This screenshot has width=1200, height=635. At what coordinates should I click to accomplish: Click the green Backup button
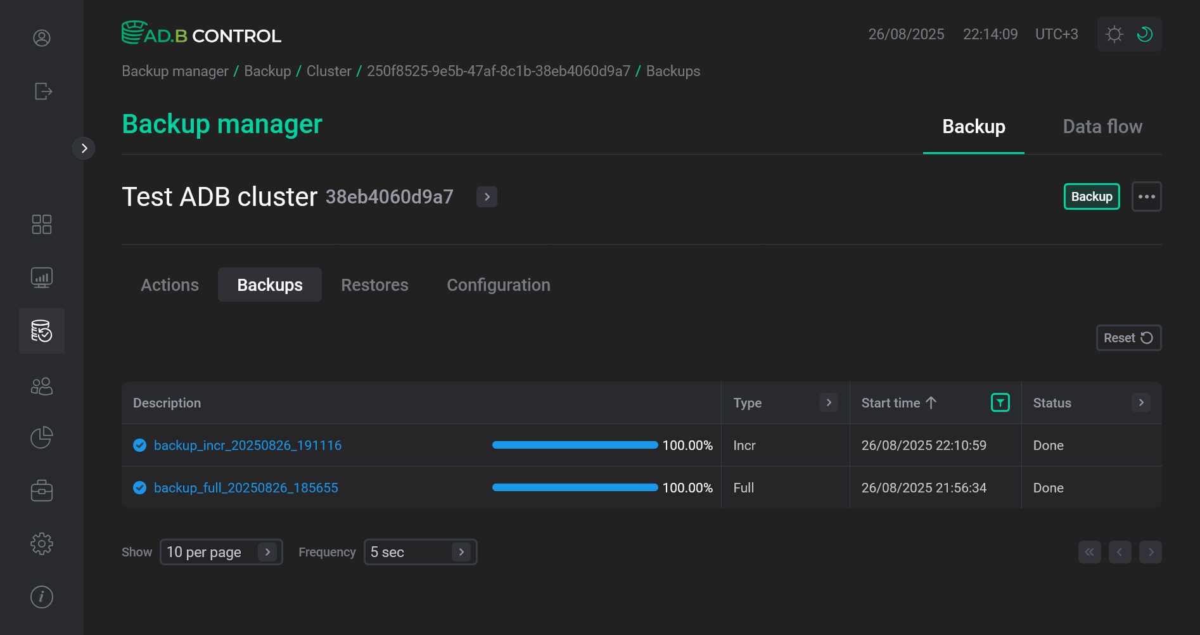click(x=1091, y=196)
